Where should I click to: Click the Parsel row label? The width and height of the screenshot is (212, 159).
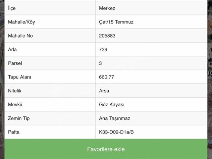click(15, 63)
